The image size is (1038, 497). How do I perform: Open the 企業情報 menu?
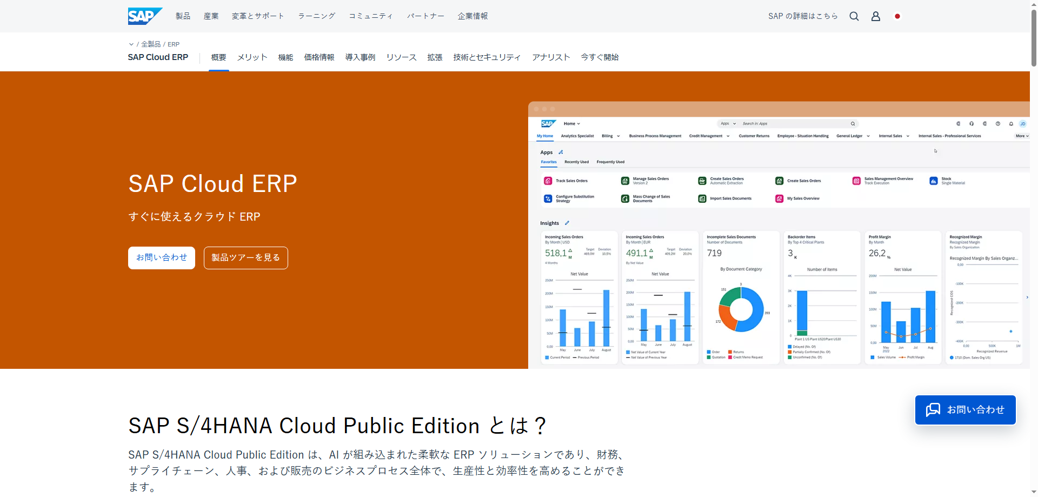tap(473, 16)
